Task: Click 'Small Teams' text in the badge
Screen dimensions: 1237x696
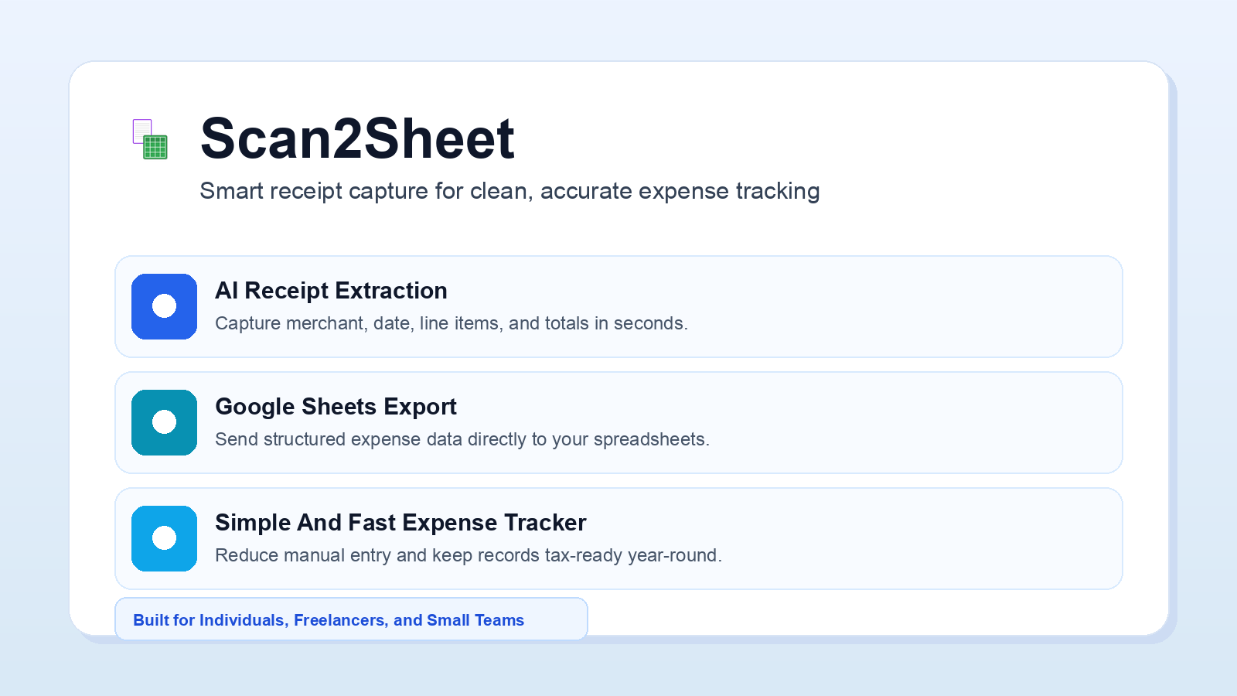Action: pyautogui.click(x=475, y=620)
